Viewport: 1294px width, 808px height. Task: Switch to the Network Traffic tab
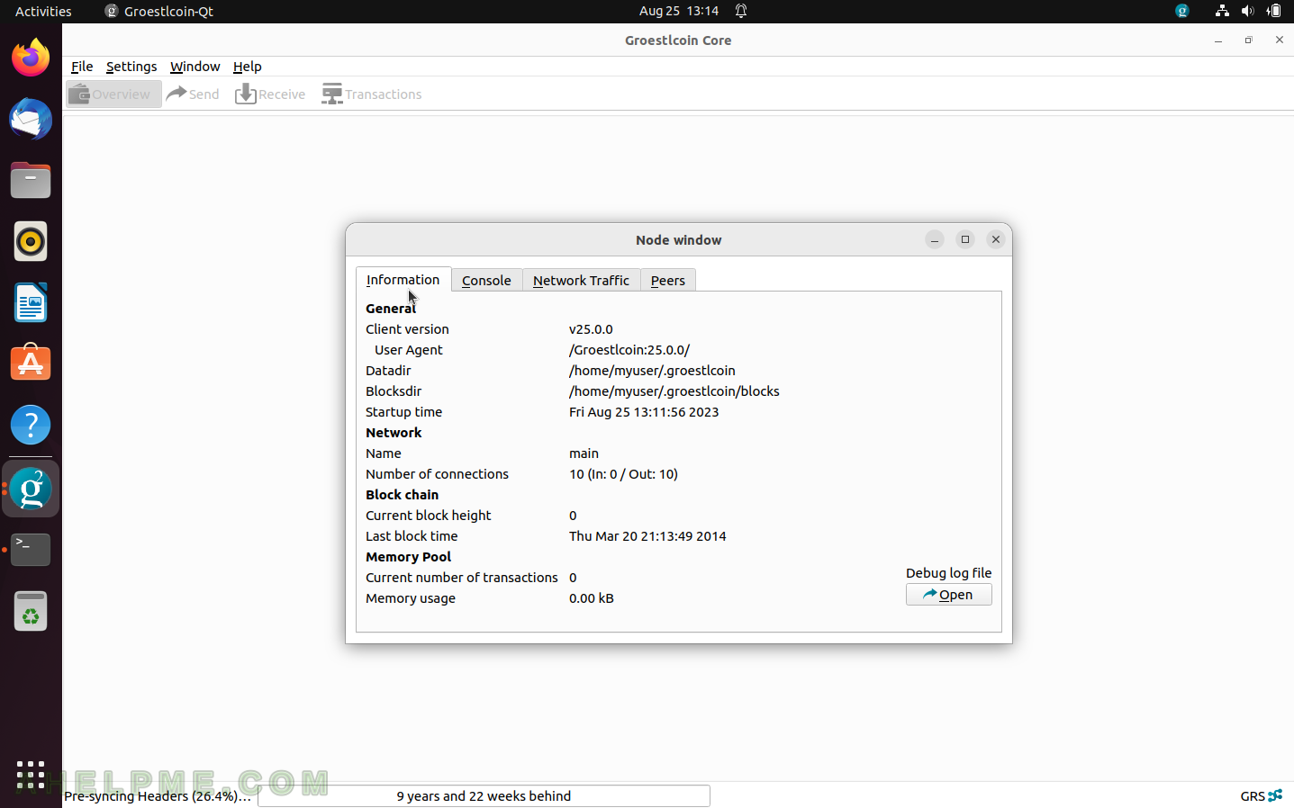click(x=581, y=280)
